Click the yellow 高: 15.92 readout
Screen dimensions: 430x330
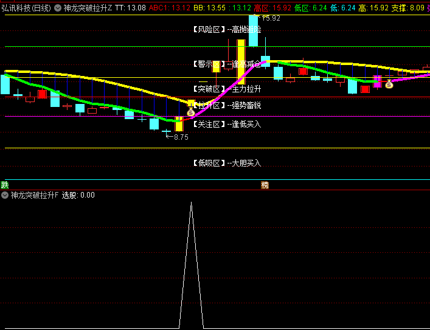373,8
